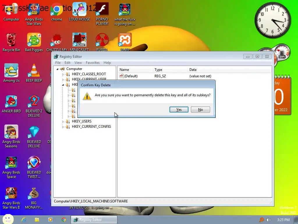Open the Among Us shortcut
Screen dimensions: 298x224
11,73
